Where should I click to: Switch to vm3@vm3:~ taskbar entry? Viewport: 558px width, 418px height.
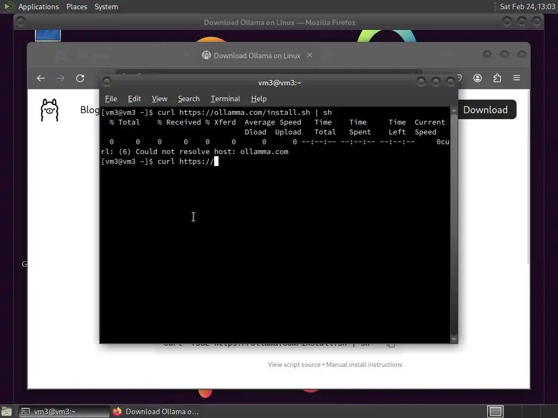pyautogui.click(x=64, y=411)
